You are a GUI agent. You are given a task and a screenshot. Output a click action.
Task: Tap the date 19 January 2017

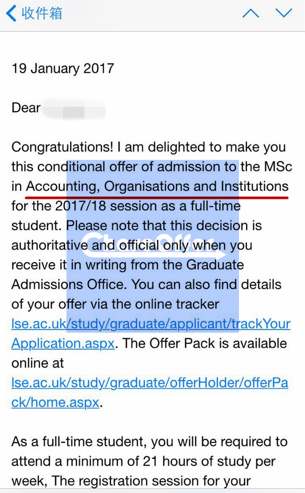click(63, 68)
